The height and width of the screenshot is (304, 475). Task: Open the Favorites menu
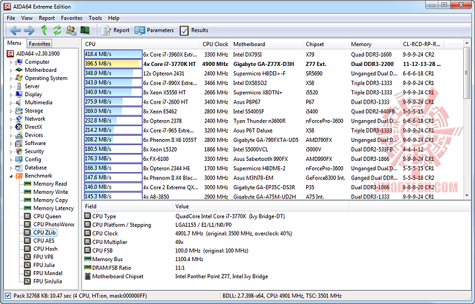(71, 18)
